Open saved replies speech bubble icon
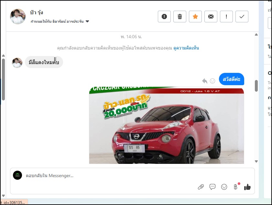 [x=212, y=187]
